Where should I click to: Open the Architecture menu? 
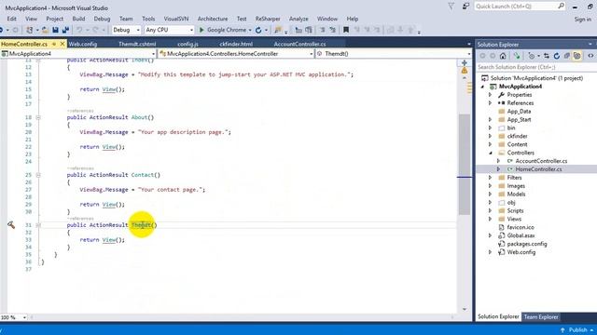tap(213, 19)
